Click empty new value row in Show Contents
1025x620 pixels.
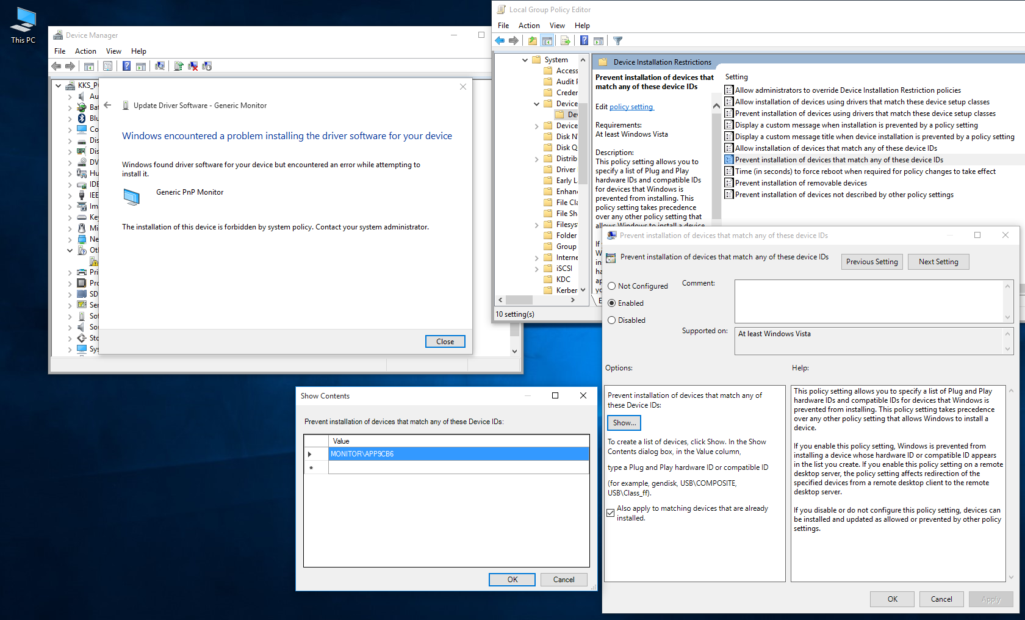tap(458, 467)
